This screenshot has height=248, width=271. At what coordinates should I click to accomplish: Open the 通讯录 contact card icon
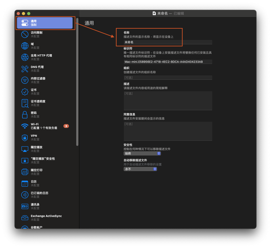click(25, 206)
